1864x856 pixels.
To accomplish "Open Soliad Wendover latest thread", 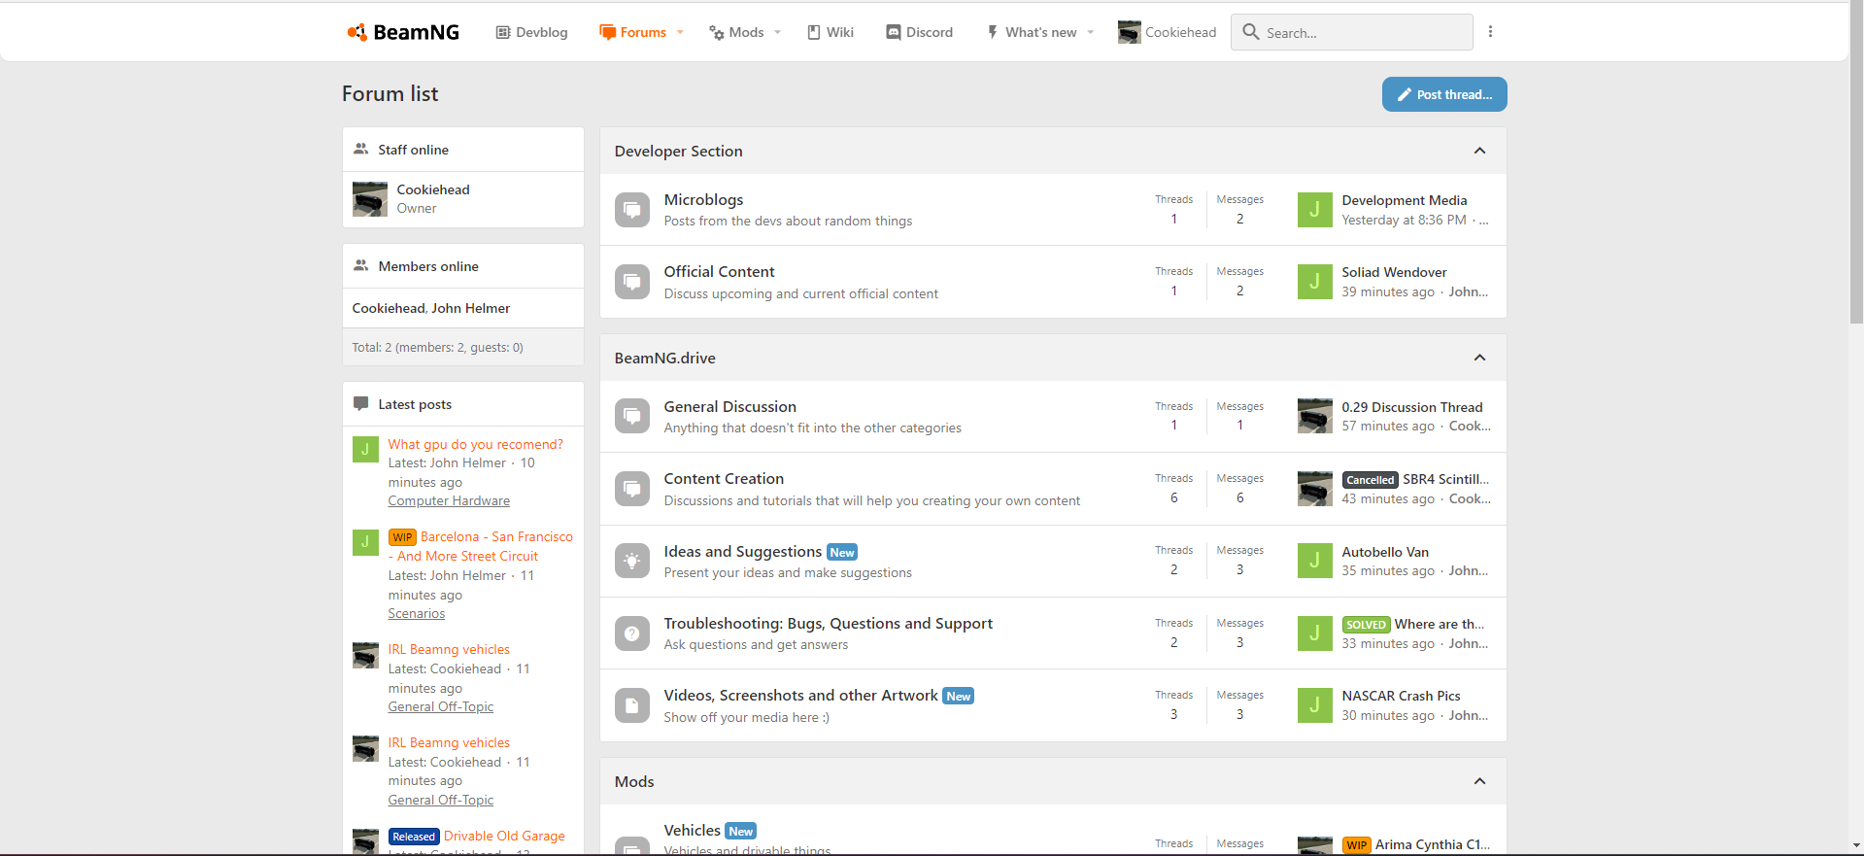I will [1394, 272].
